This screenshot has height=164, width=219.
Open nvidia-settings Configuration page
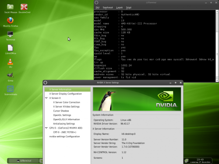click(x=64, y=136)
